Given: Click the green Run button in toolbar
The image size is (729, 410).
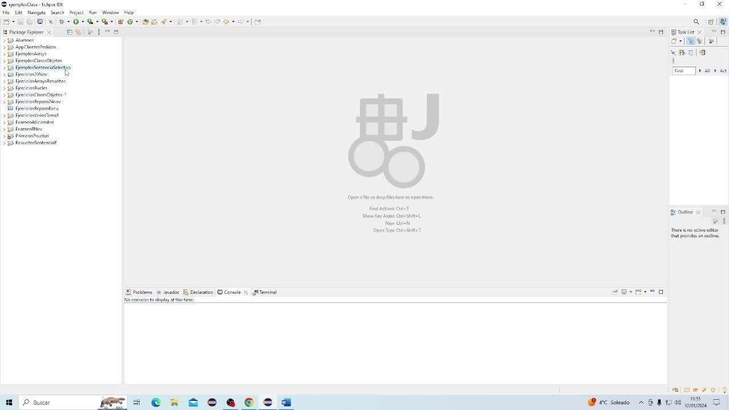Looking at the screenshot, I should pyautogui.click(x=76, y=22).
